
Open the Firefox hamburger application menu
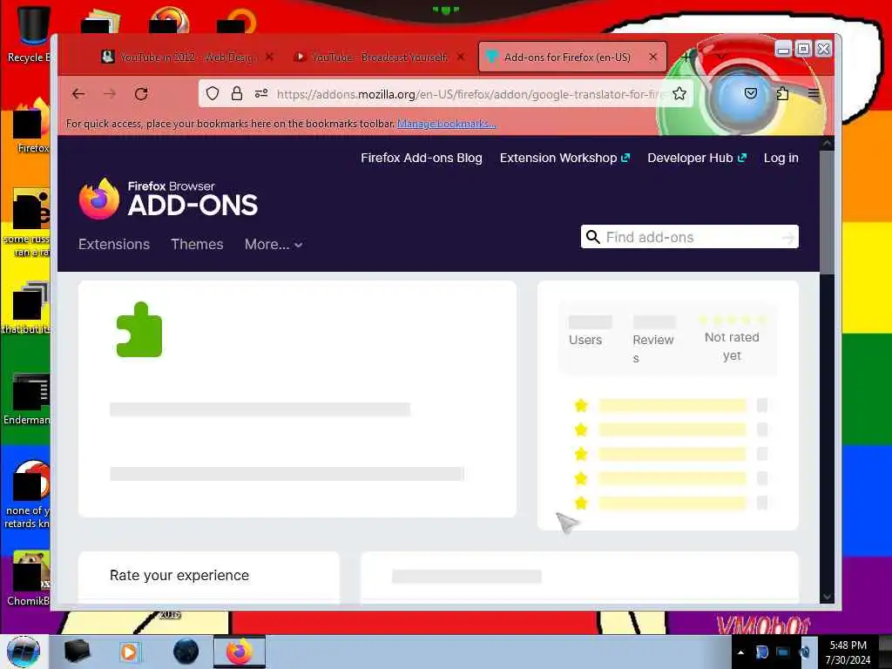pyautogui.click(x=814, y=93)
